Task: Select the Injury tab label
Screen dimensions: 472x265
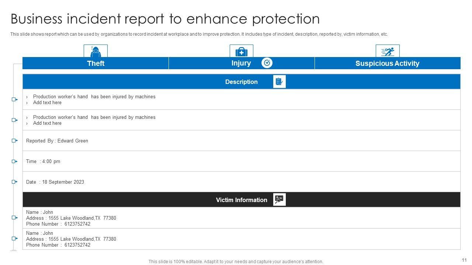Action: point(241,63)
